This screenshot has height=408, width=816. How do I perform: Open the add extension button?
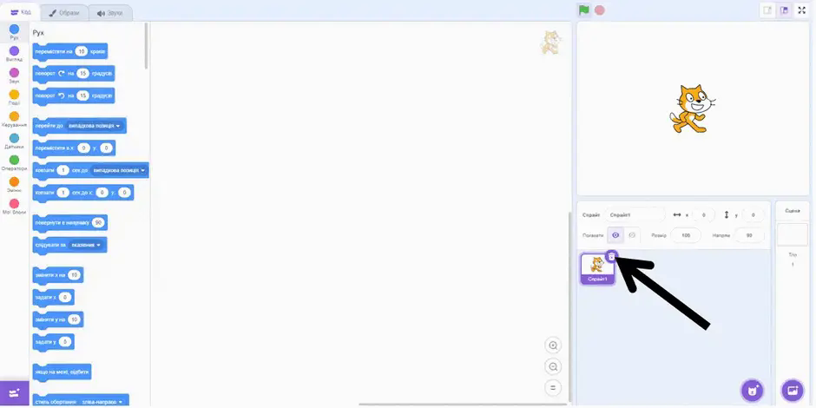(15, 393)
